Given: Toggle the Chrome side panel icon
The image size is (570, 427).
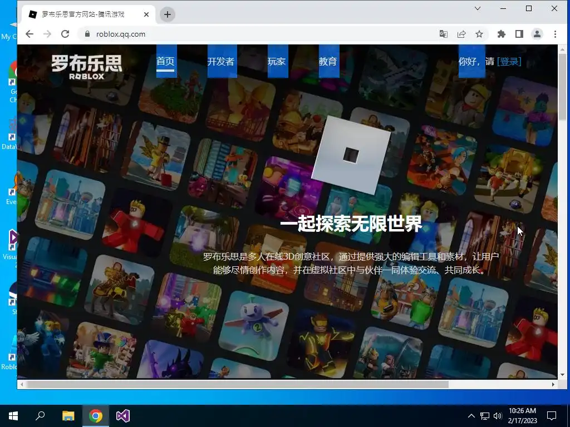Looking at the screenshot, I should pos(519,34).
